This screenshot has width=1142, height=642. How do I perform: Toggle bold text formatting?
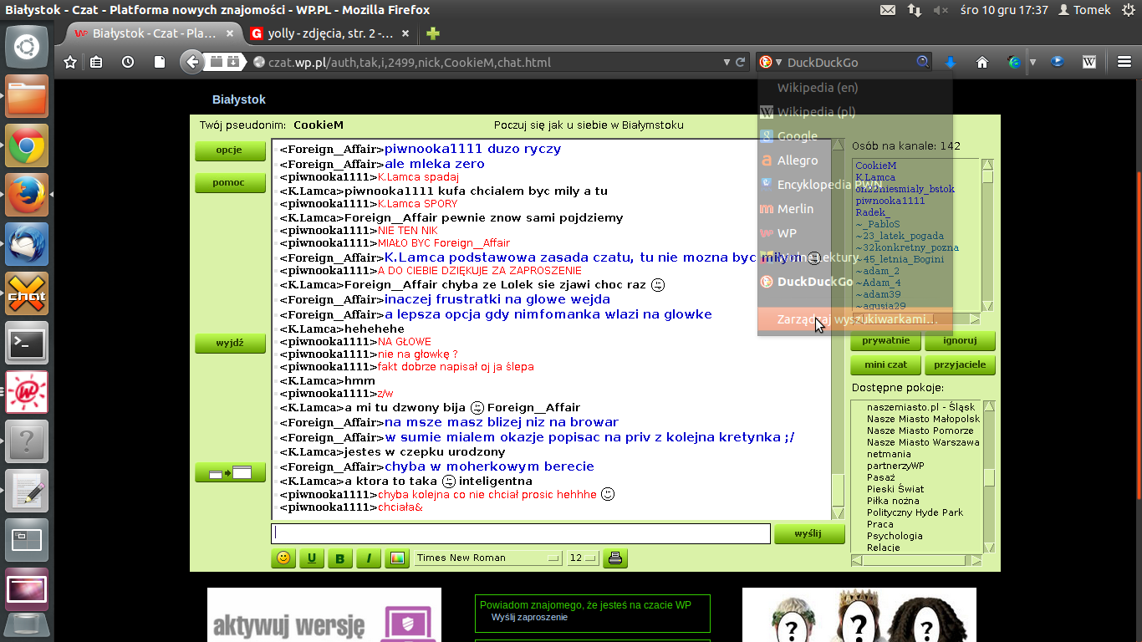[340, 558]
